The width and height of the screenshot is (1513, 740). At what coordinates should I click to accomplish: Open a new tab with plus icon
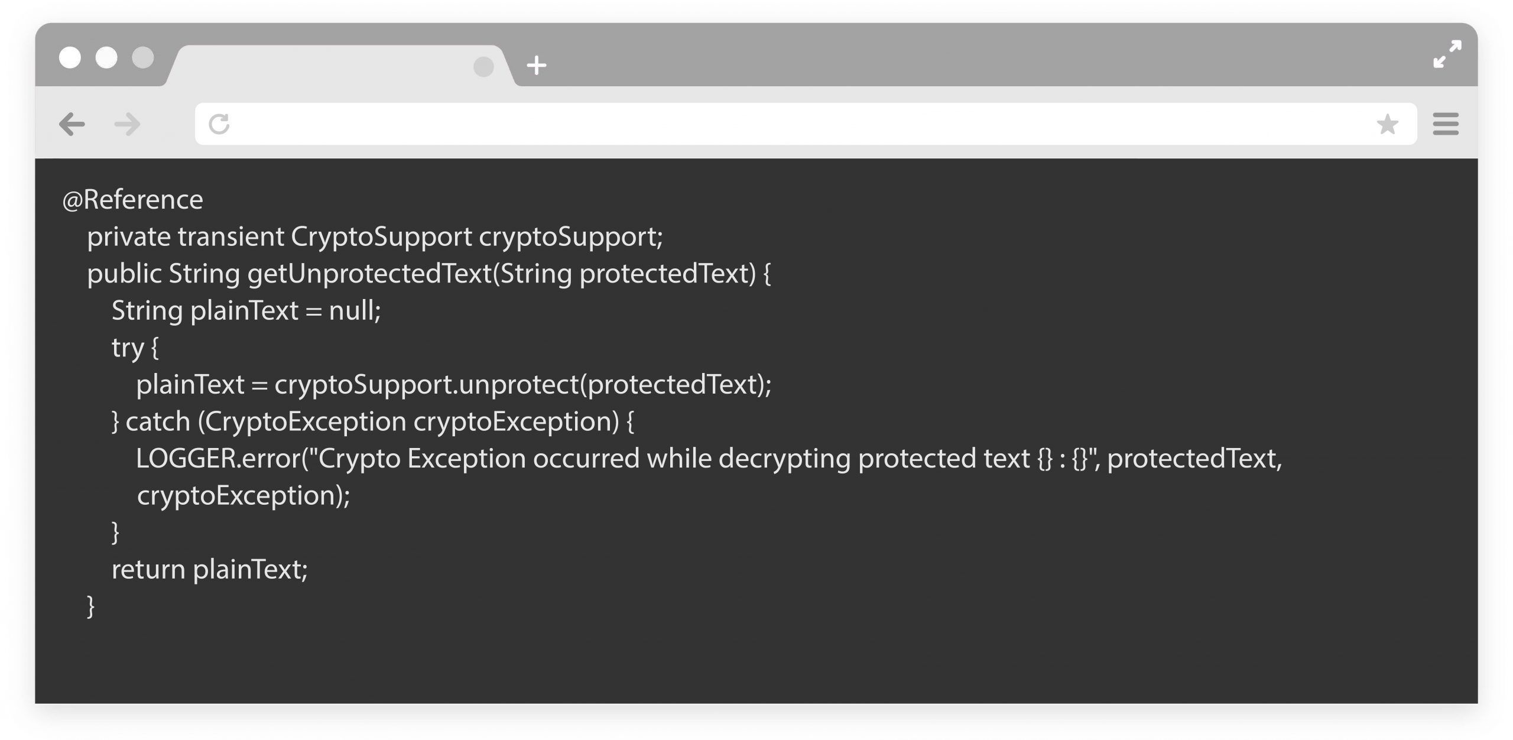536,65
